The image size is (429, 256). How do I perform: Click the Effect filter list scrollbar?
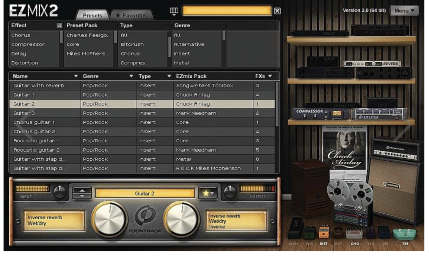(61, 37)
